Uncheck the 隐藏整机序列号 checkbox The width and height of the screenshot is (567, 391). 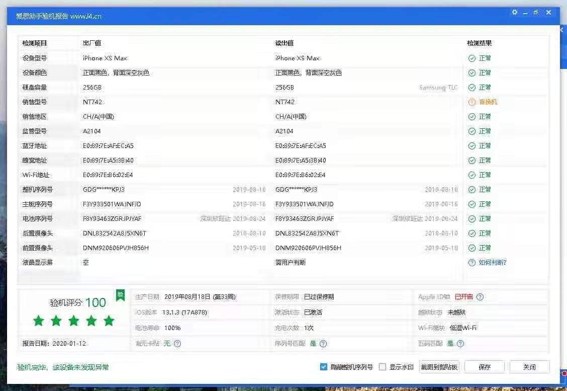click(x=324, y=367)
